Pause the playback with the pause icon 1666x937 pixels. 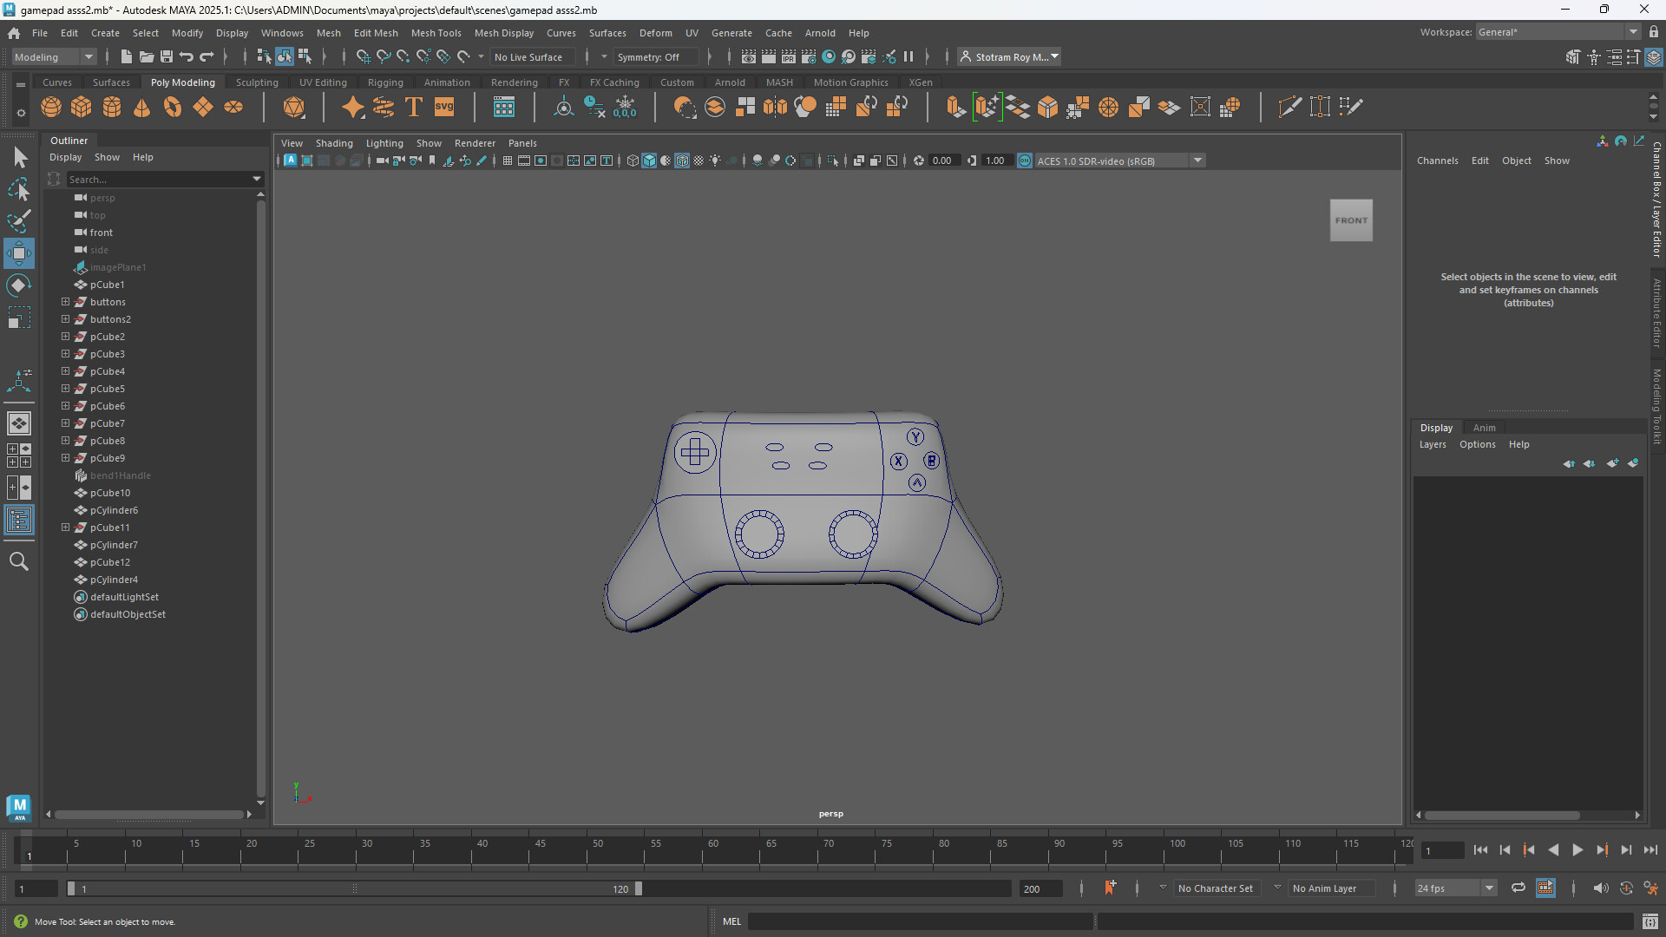click(x=909, y=56)
